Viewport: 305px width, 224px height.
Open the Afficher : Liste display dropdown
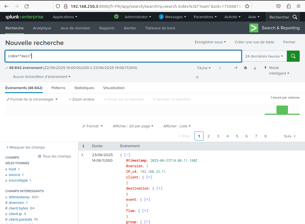point(177,126)
